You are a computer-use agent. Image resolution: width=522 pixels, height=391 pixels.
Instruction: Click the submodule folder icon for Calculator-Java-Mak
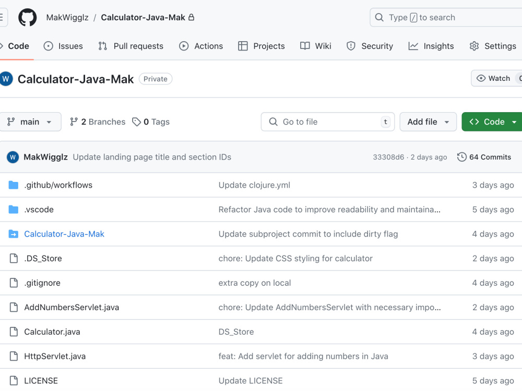pyautogui.click(x=14, y=234)
